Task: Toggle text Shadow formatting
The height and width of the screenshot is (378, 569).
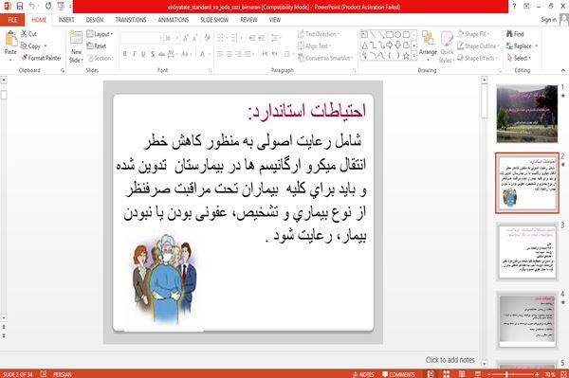Action: [x=153, y=54]
